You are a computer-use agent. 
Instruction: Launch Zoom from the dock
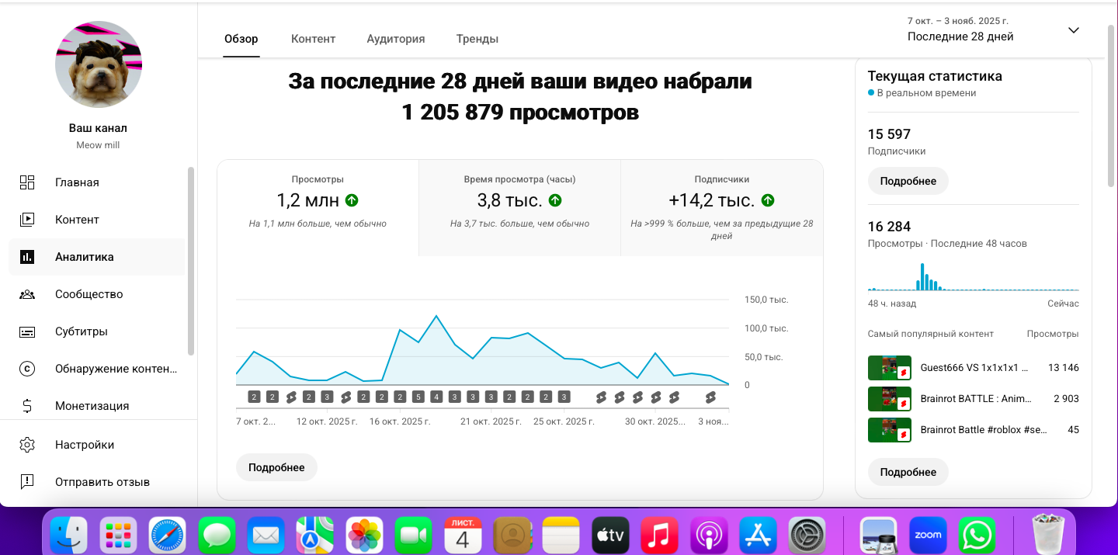tap(929, 535)
